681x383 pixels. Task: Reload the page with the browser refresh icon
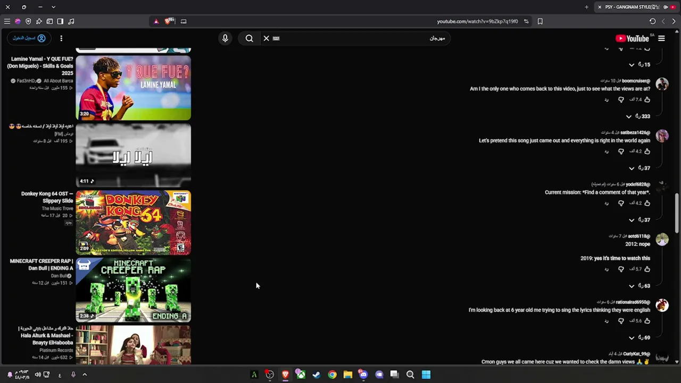coord(652,21)
